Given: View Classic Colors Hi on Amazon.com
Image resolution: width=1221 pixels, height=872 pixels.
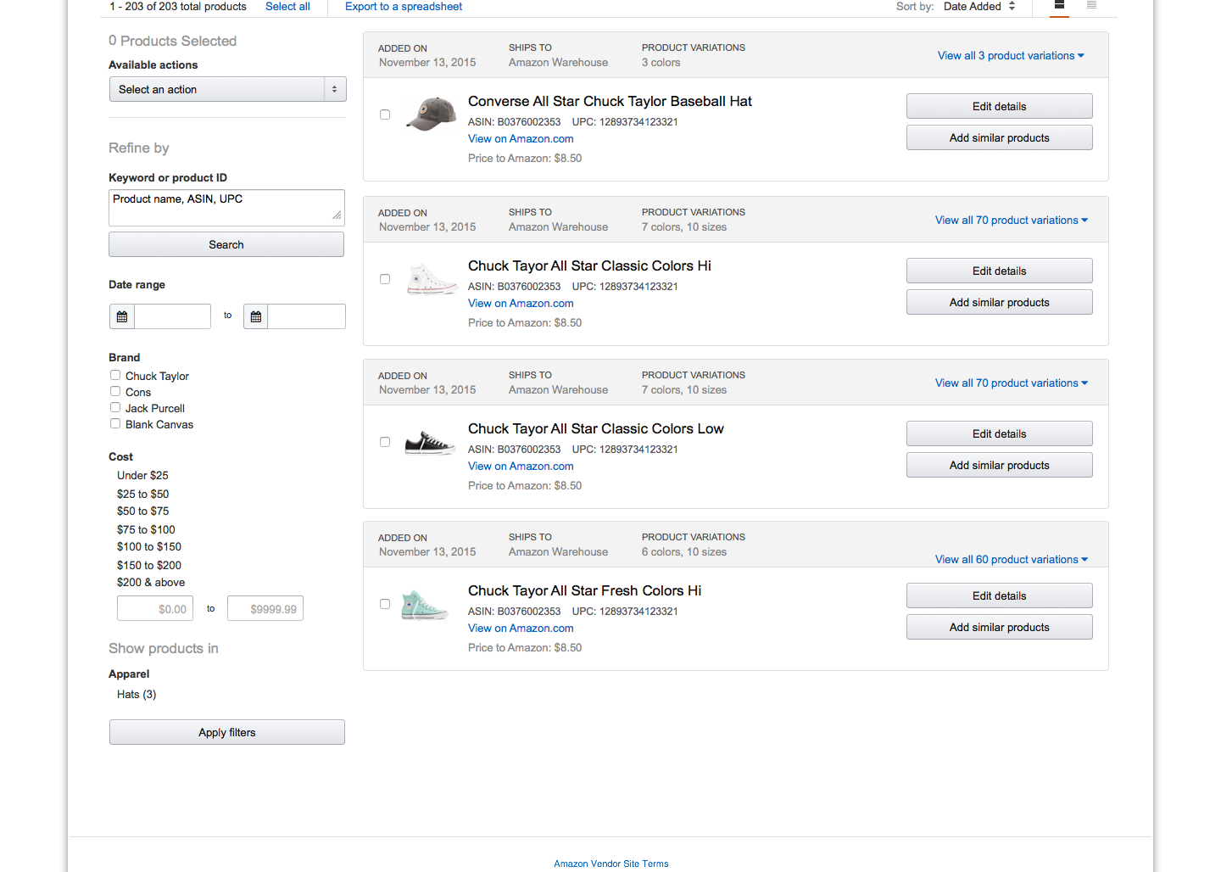Looking at the screenshot, I should click(521, 303).
